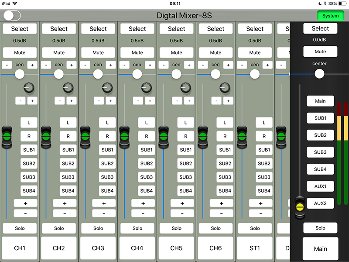Click the Main yellow fader knob

[x=300, y=204]
